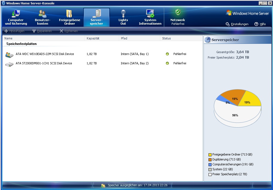Click the plus icon next to Hinzufügen

pyautogui.click(x=6, y=31)
